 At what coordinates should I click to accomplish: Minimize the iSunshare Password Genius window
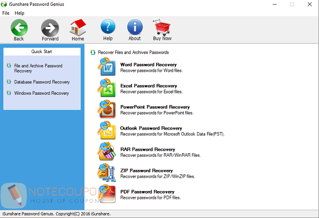[275, 4]
